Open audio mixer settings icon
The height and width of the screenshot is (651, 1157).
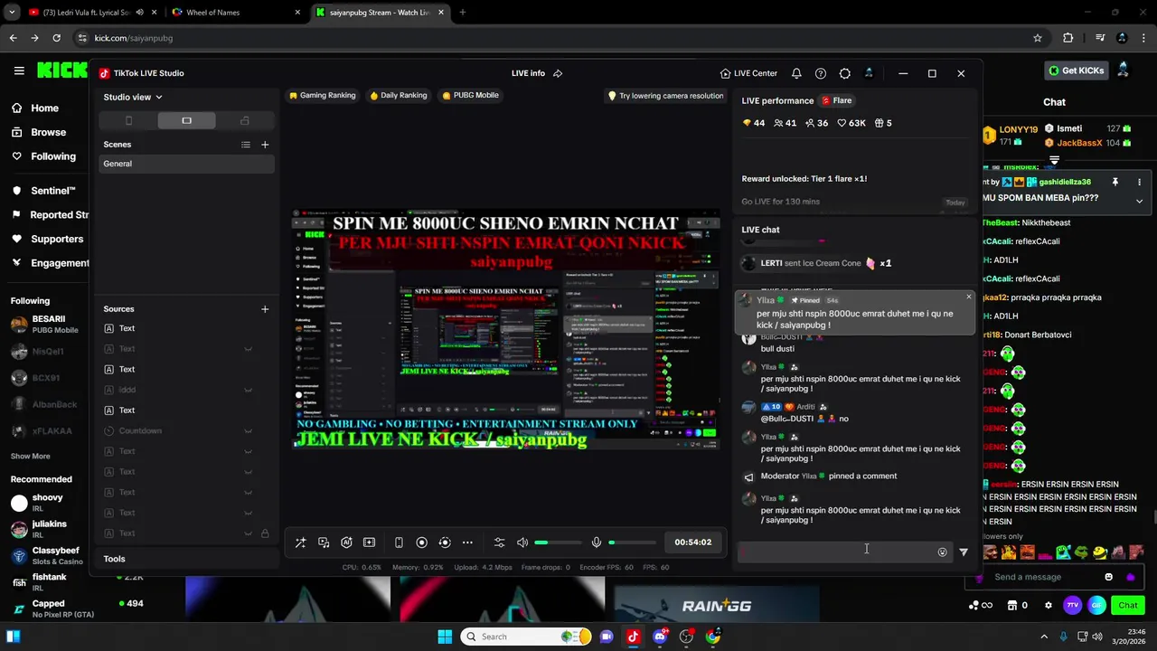pyautogui.click(x=499, y=542)
